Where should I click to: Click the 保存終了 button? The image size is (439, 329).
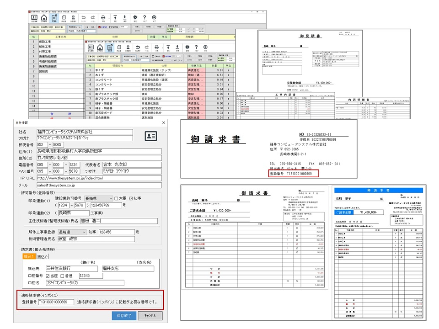tap(124, 316)
